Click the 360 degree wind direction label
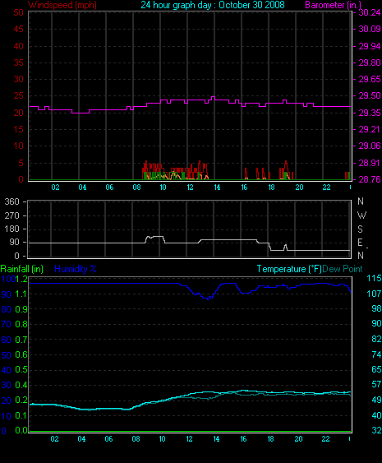This screenshot has width=382, height=463. 12,202
